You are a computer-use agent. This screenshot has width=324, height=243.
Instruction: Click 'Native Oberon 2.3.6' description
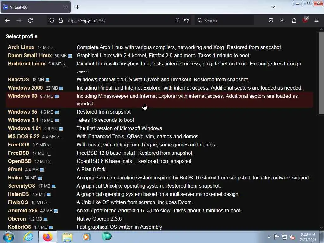tap(99, 219)
